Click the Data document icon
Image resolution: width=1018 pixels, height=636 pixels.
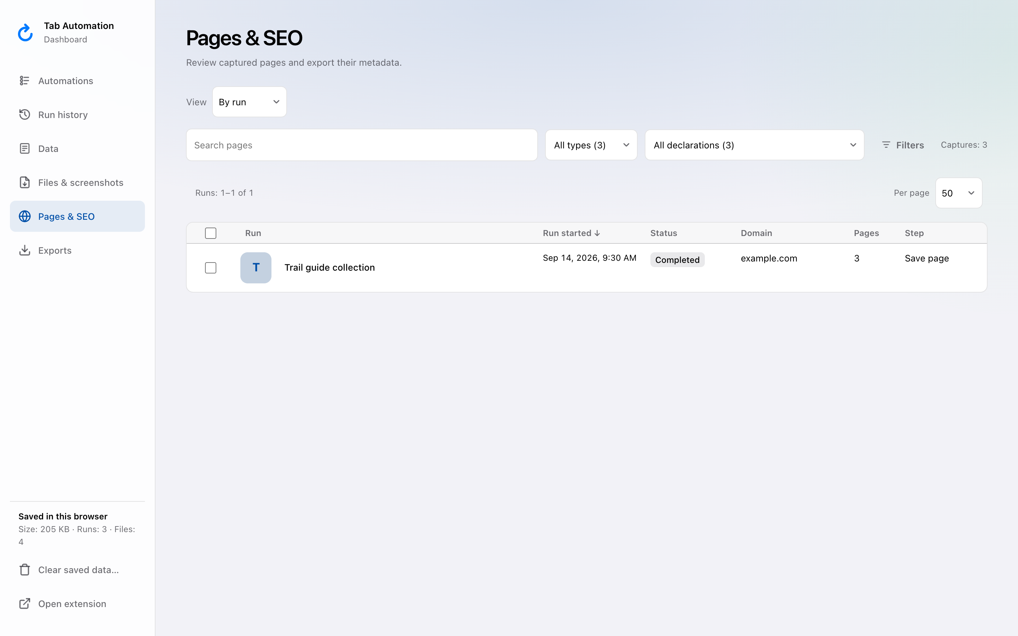(x=24, y=148)
